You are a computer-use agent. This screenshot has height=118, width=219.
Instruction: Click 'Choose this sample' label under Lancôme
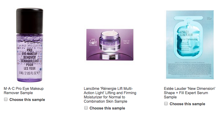107,108
